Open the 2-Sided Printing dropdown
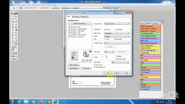Screen dimensions: 185x104 117,43
